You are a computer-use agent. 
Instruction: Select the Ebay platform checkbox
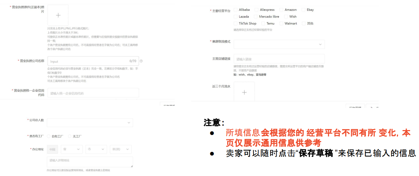click(303, 10)
